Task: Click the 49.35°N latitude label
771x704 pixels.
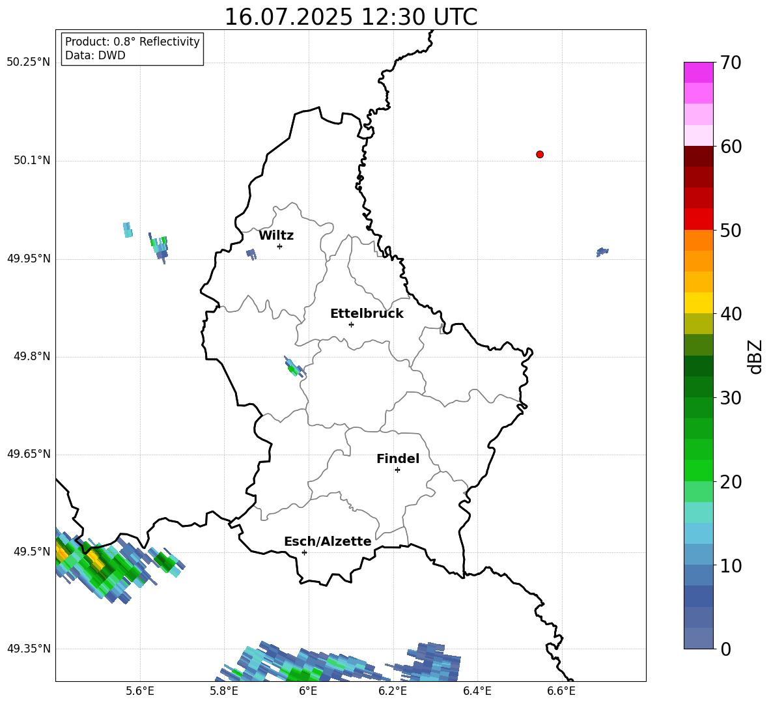Action: (x=29, y=649)
